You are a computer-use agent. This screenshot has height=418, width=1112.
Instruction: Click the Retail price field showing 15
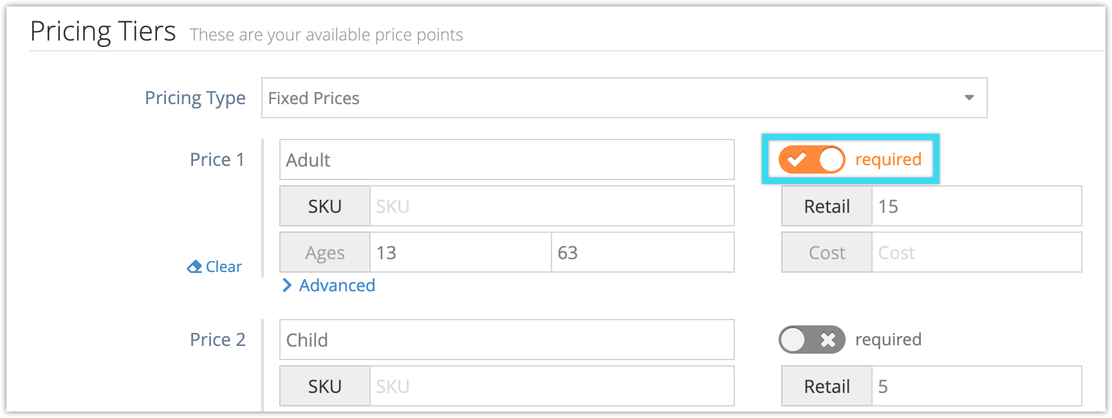(977, 206)
